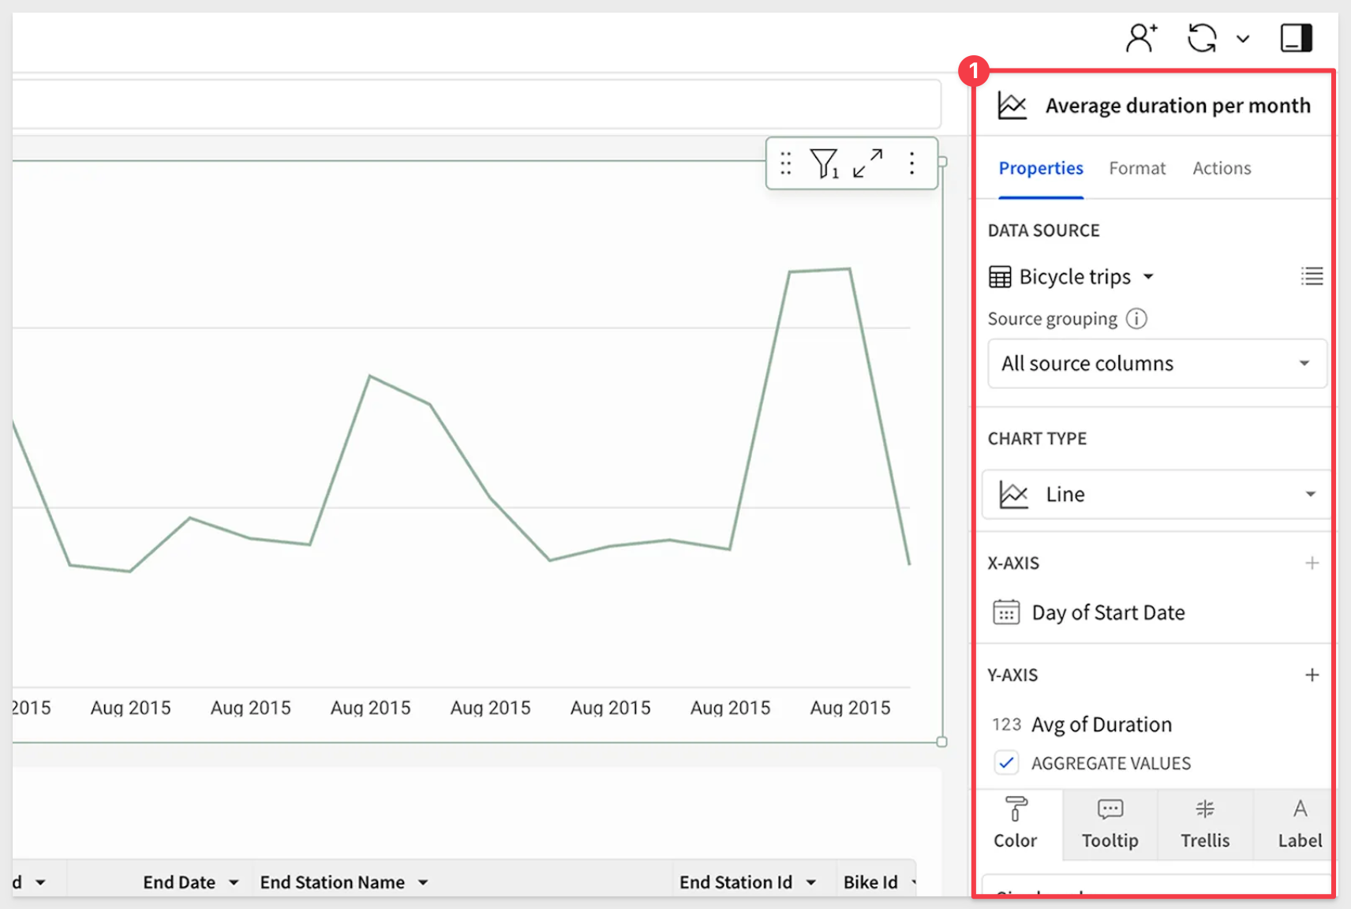This screenshot has height=909, width=1351.
Task: Click the share/invite user icon
Action: tap(1141, 38)
